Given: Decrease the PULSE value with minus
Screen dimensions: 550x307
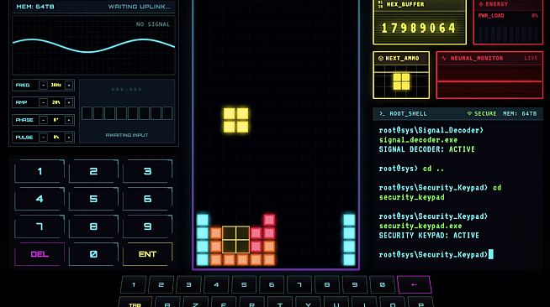Looking at the screenshot, I should (43, 137).
